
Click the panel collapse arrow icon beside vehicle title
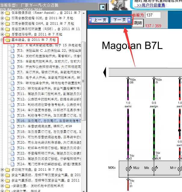pyautogui.click(x=103, y=7)
